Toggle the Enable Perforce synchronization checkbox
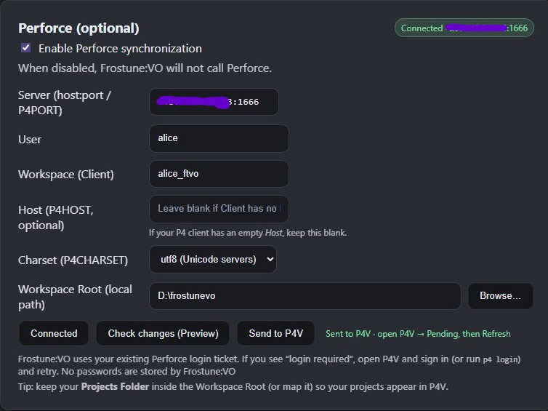Viewport: 548px width, 411px height. [x=26, y=48]
